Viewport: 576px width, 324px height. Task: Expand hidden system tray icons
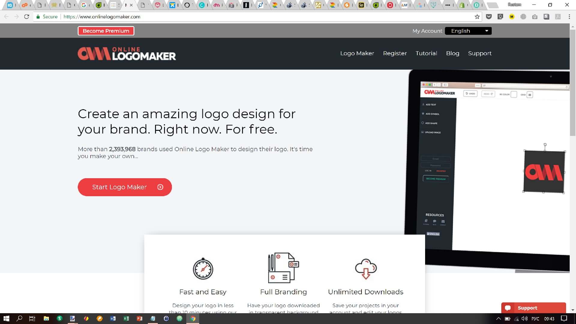[x=498, y=319]
